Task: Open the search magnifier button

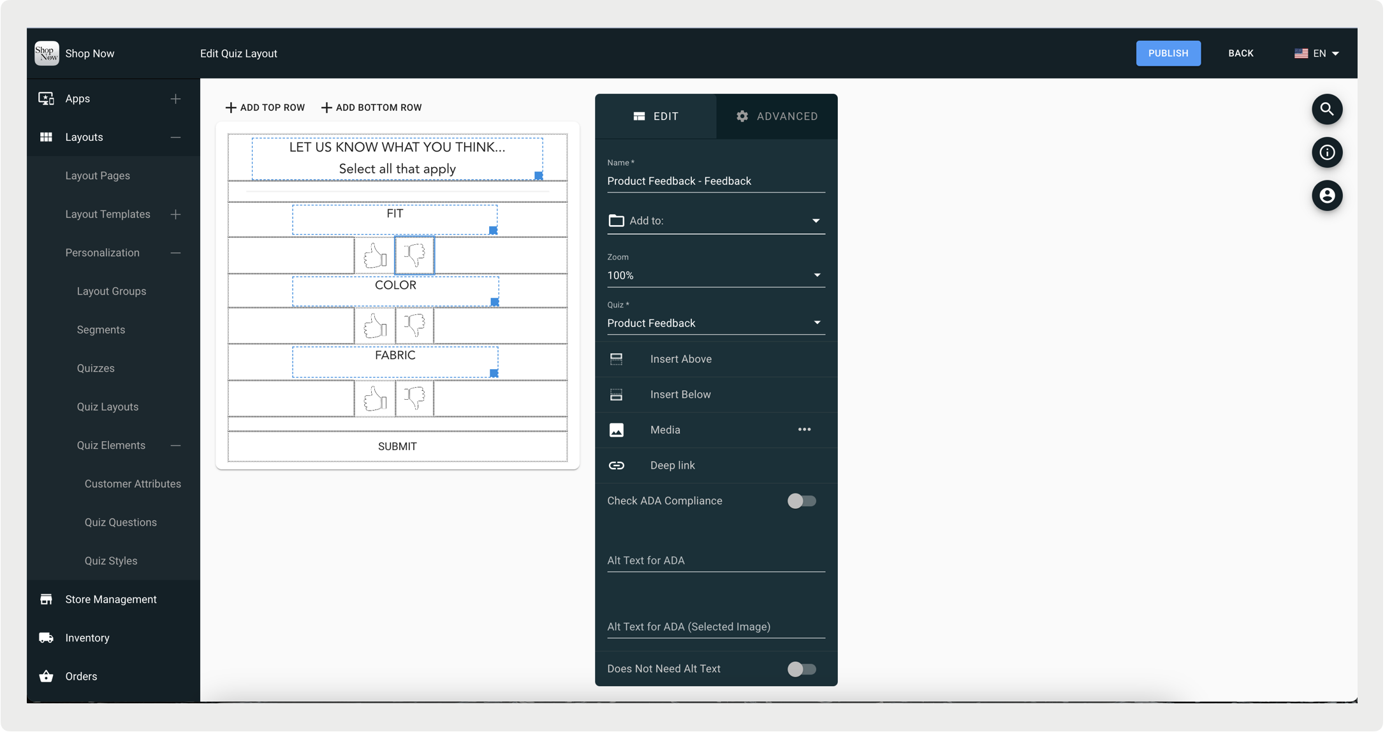Action: 1327,109
